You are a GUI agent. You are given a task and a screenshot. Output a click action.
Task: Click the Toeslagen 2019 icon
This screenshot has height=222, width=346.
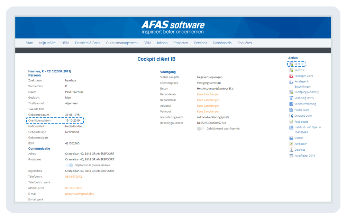(291, 76)
